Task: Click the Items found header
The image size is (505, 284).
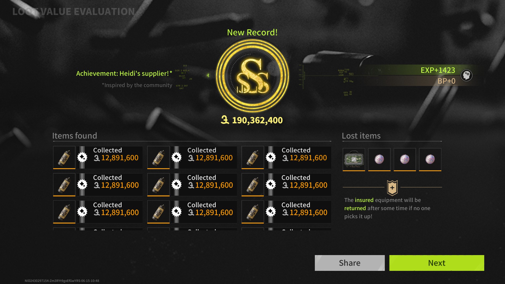Action: [x=75, y=136]
